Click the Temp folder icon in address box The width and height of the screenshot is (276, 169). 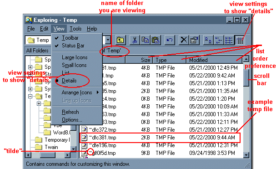[x=31, y=40]
